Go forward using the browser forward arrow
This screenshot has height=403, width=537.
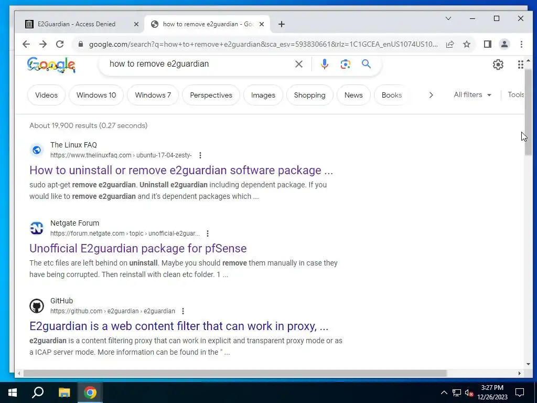pyautogui.click(x=43, y=44)
